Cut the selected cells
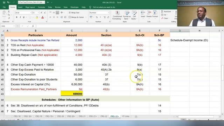224x126 pixels. (9, 12)
